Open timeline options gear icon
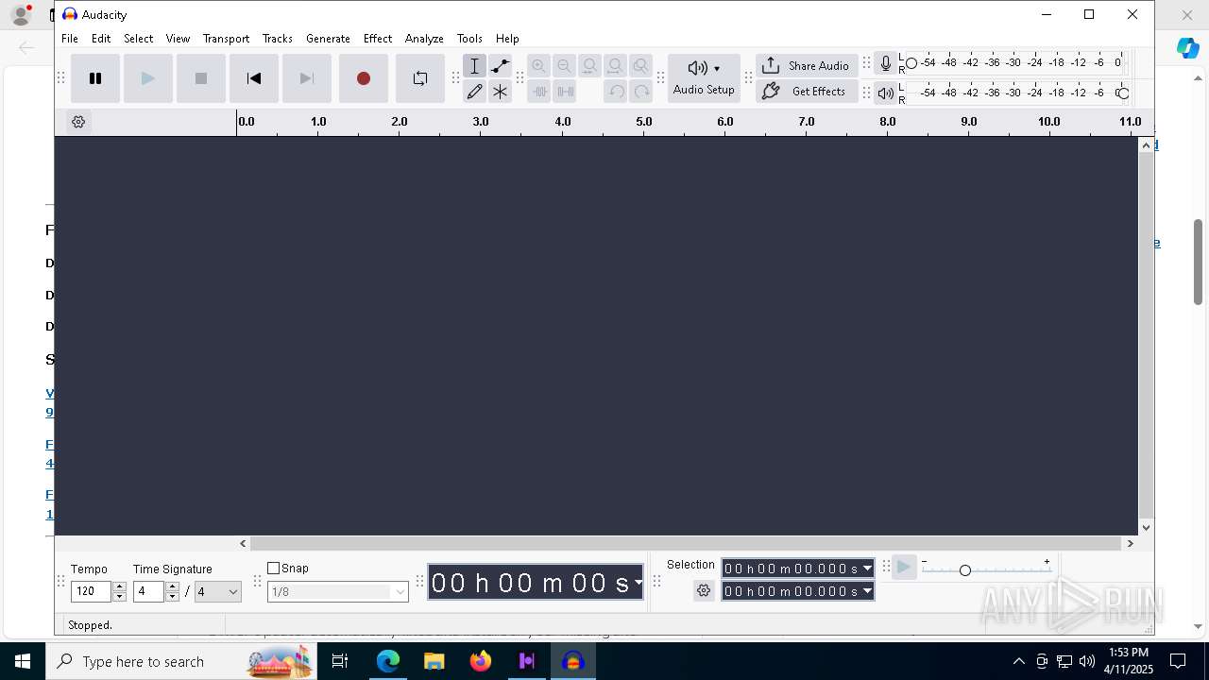Image resolution: width=1209 pixels, height=680 pixels. pos(78,122)
